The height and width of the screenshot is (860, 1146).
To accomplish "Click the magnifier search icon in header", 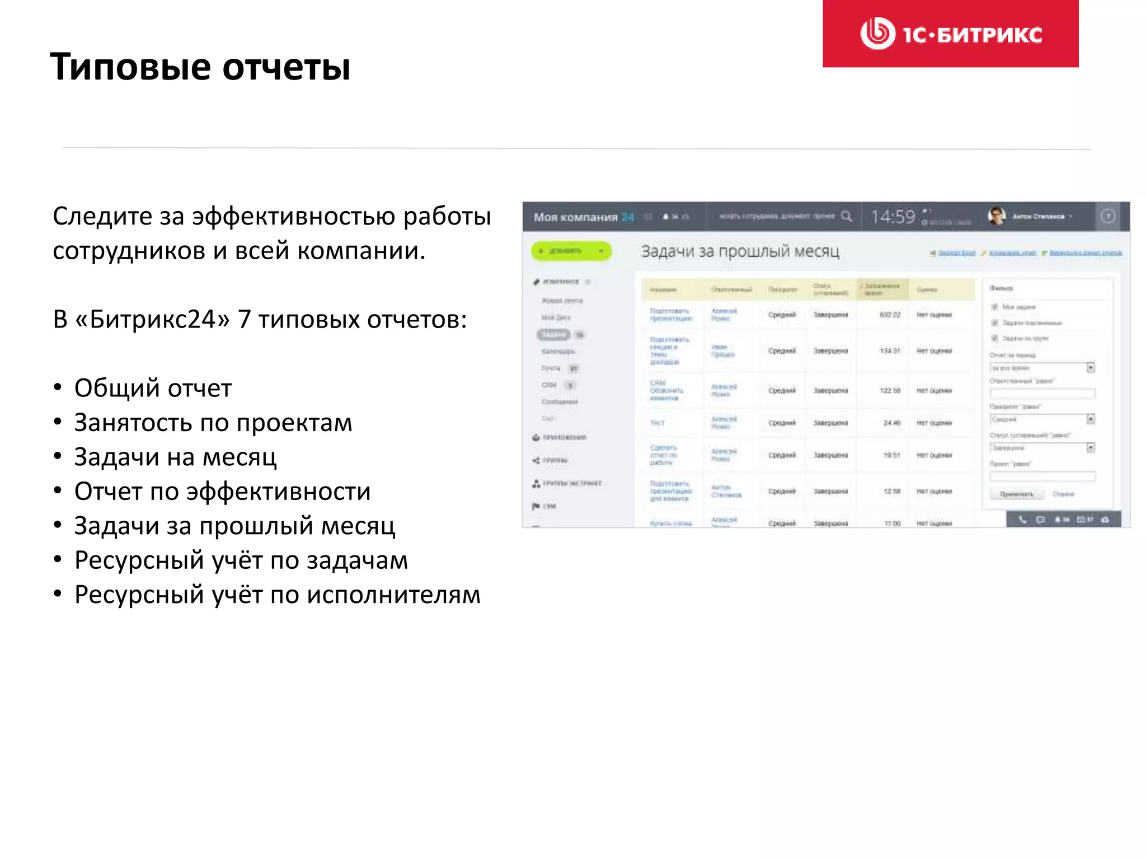I will [x=847, y=216].
